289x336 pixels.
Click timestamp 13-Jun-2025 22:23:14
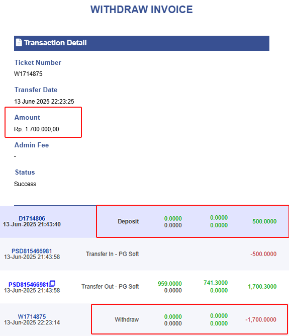[32, 322]
